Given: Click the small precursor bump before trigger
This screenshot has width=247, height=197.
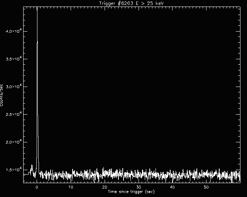Looking at the screenshot, I should [x=32, y=169].
